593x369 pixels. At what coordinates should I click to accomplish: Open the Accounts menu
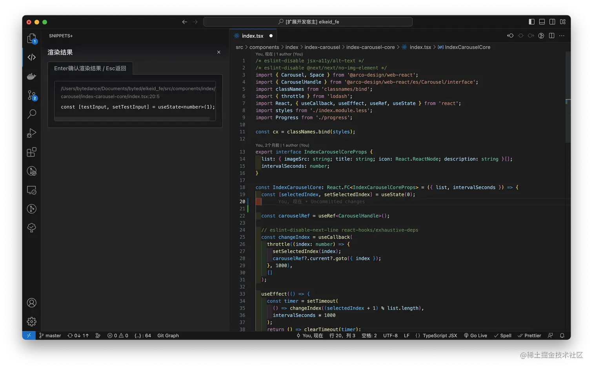point(32,303)
